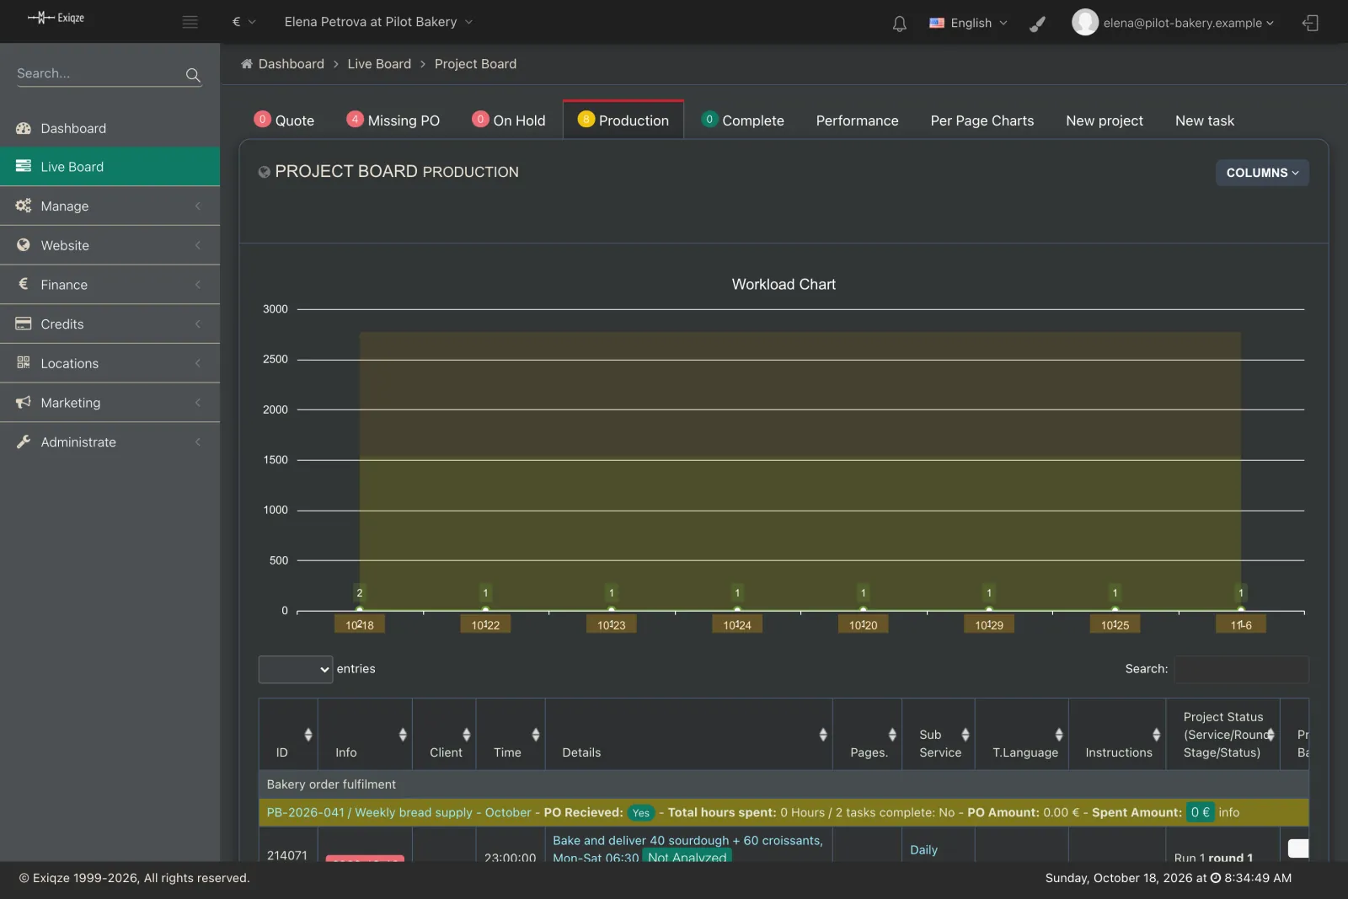Open the English language dropdown

tap(968, 23)
